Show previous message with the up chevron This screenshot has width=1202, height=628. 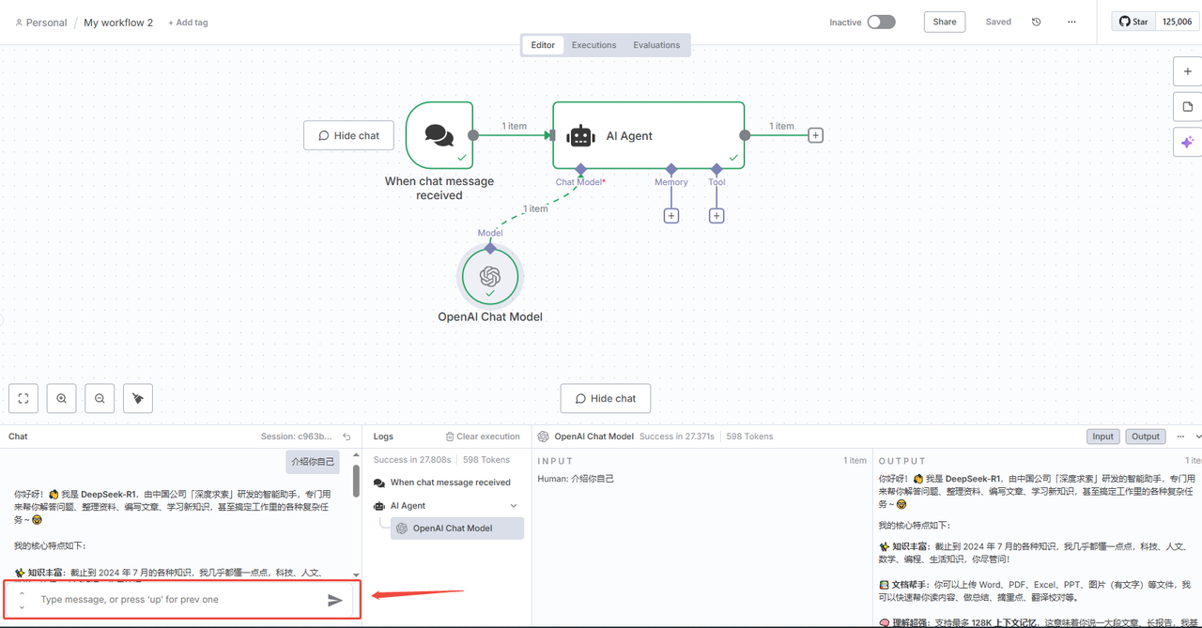coord(23,593)
